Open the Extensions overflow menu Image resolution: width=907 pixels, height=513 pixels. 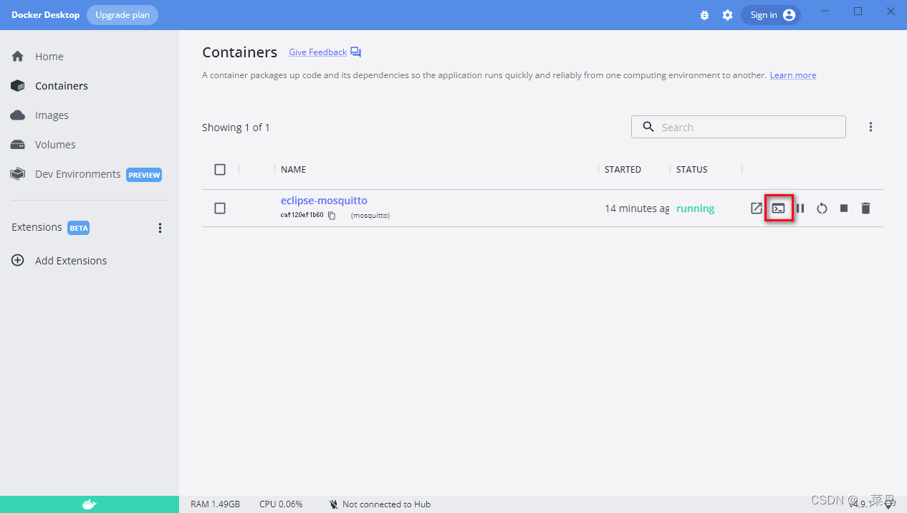[160, 227]
